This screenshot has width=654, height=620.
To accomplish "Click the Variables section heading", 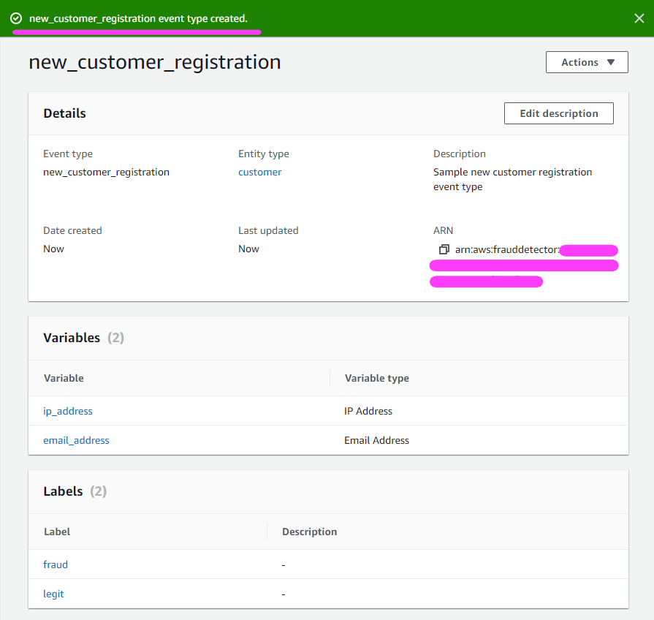I will pos(72,338).
